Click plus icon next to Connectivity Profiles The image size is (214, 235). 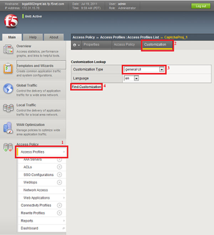[60, 205]
